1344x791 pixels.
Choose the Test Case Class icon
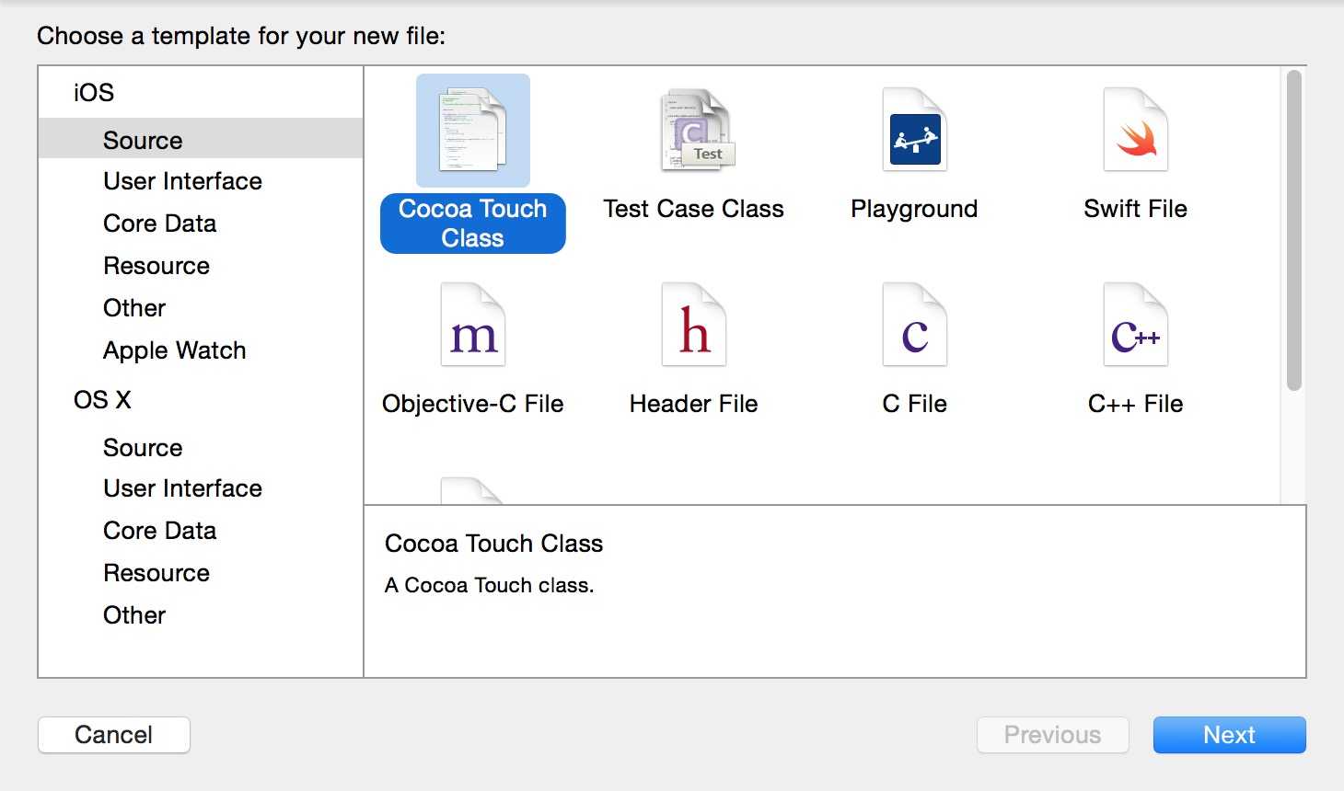pos(697,131)
